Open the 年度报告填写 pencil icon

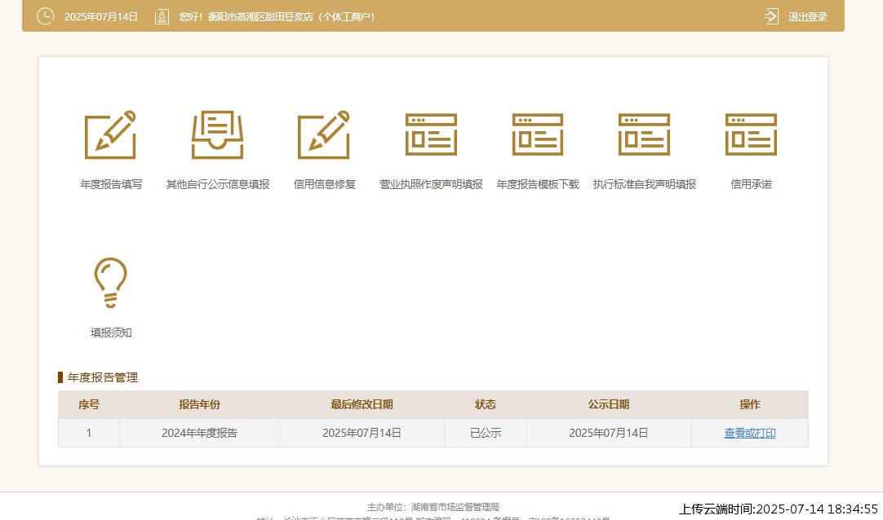click(110, 135)
